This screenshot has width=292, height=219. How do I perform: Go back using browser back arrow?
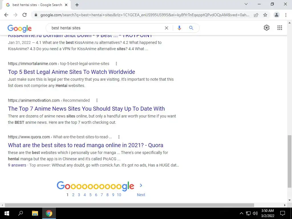point(6,15)
